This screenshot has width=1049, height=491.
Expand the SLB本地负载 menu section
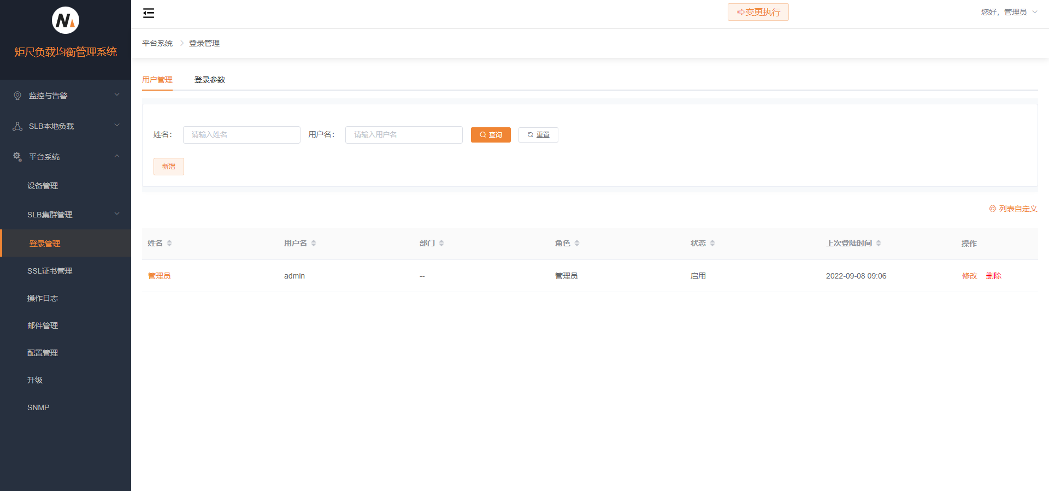pyautogui.click(x=66, y=126)
